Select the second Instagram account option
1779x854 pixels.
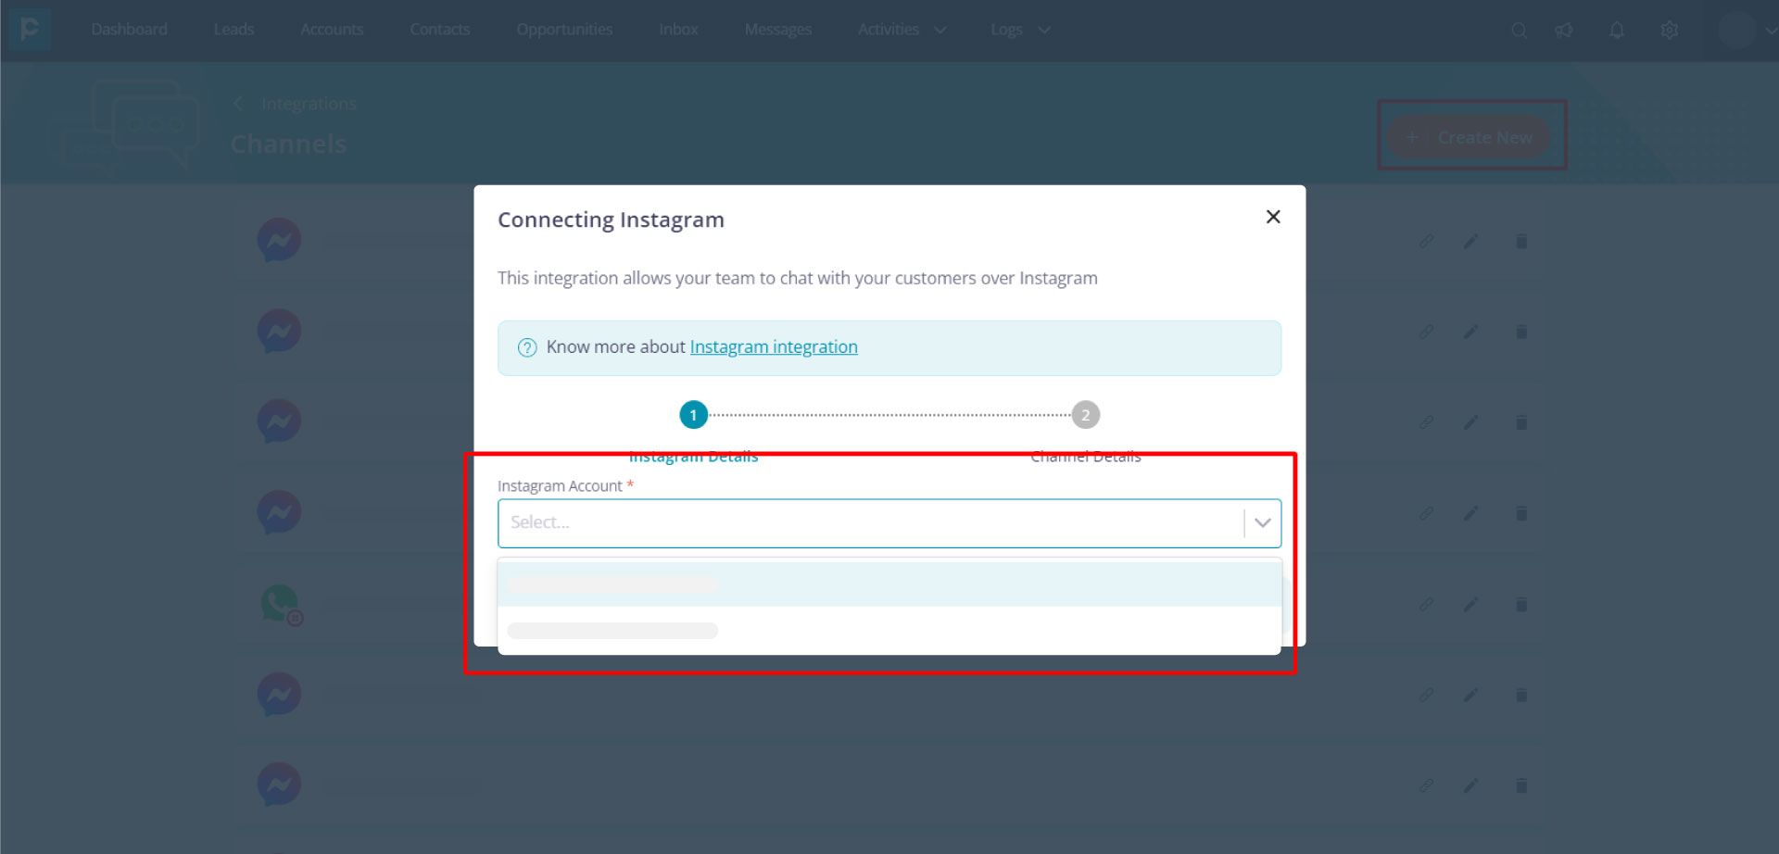coord(889,631)
